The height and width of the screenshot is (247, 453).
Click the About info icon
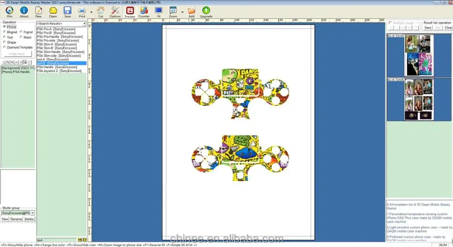tap(24, 12)
